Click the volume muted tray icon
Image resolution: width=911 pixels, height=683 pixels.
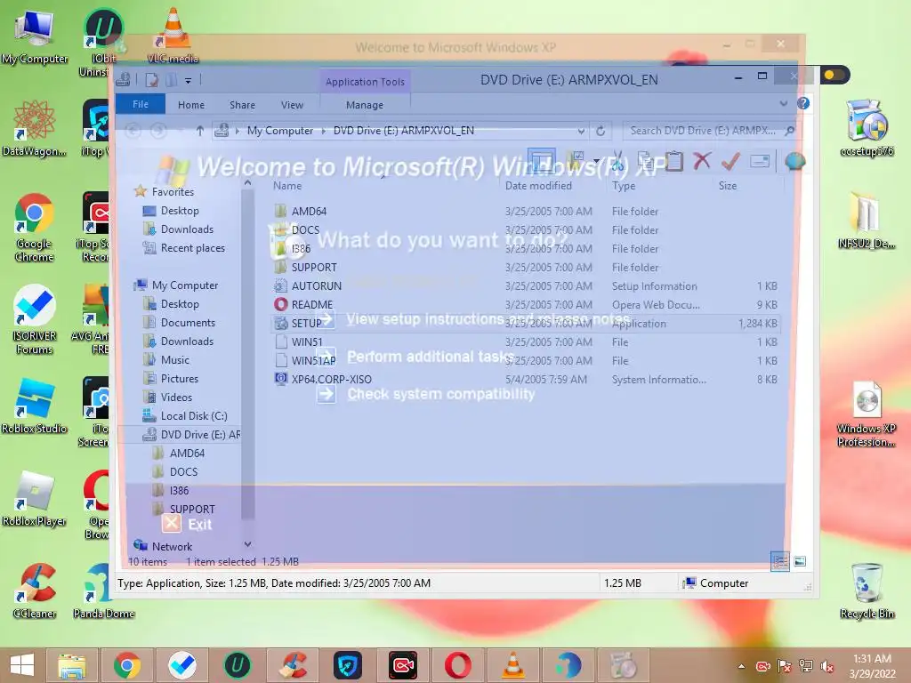point(826,666)
